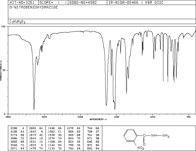Click the 4000 tick label on x-axis
196x151 pixels.
pos(8,117)
